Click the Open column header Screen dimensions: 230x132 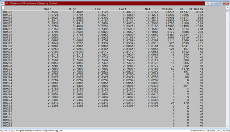(x=48, y=9)
